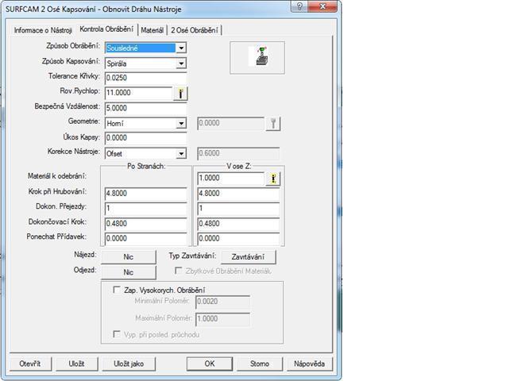506x381 pixels.
Task: Click the disabled pick icon beside Geometrie value
Action: pos(273,124)
